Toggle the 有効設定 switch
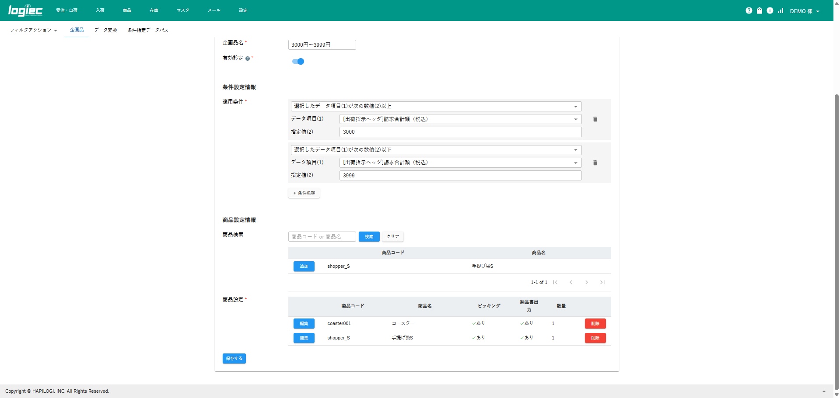This screenshot has width=840, height=398. click(x=298, y=62)
